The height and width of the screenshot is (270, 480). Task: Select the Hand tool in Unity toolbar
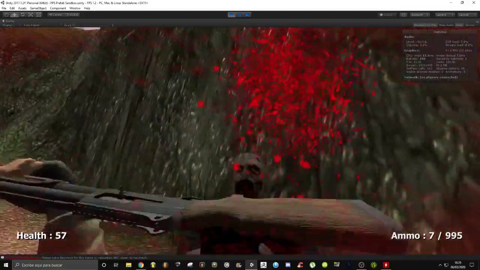click(6, 15)
